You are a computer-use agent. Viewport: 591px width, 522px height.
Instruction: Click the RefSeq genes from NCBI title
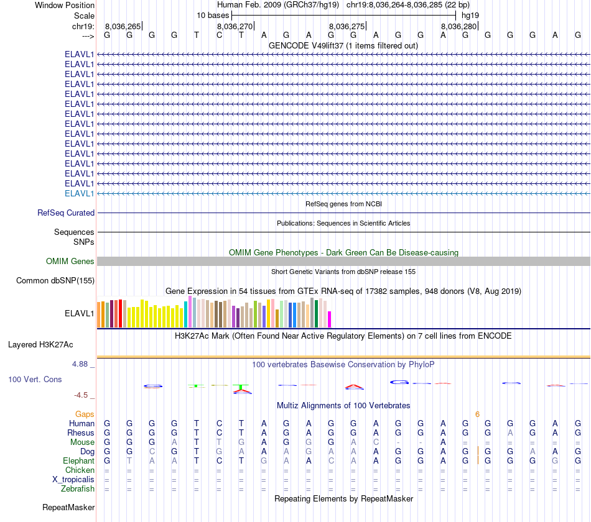(343, 204)
